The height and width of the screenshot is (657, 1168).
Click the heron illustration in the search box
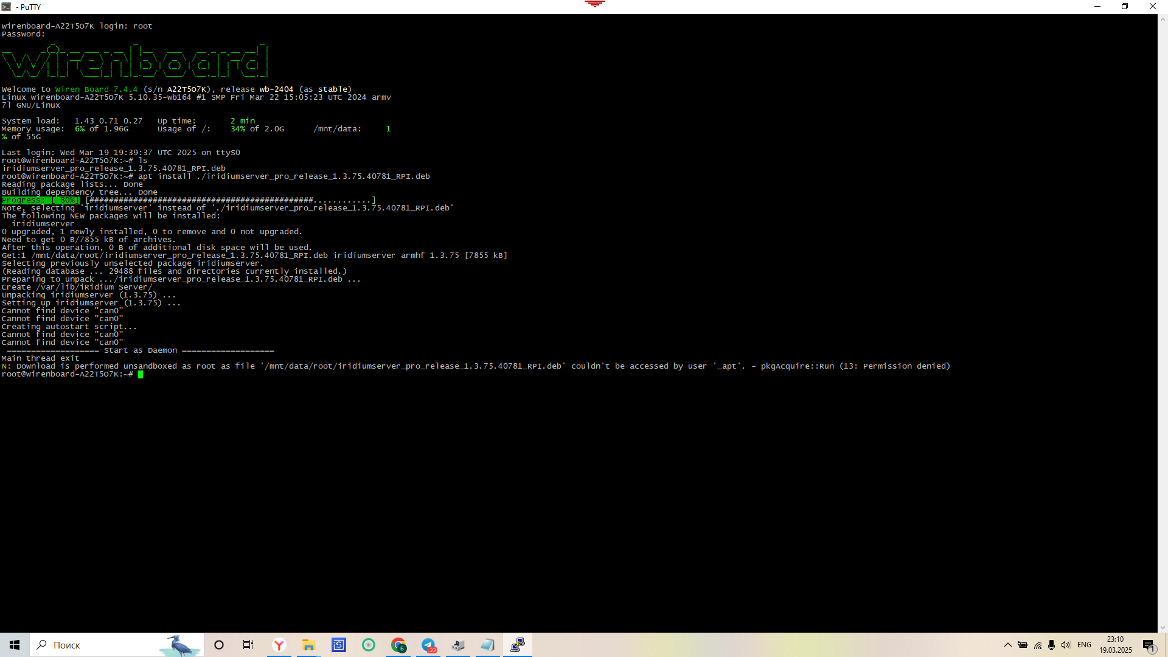tap(180, 645)
